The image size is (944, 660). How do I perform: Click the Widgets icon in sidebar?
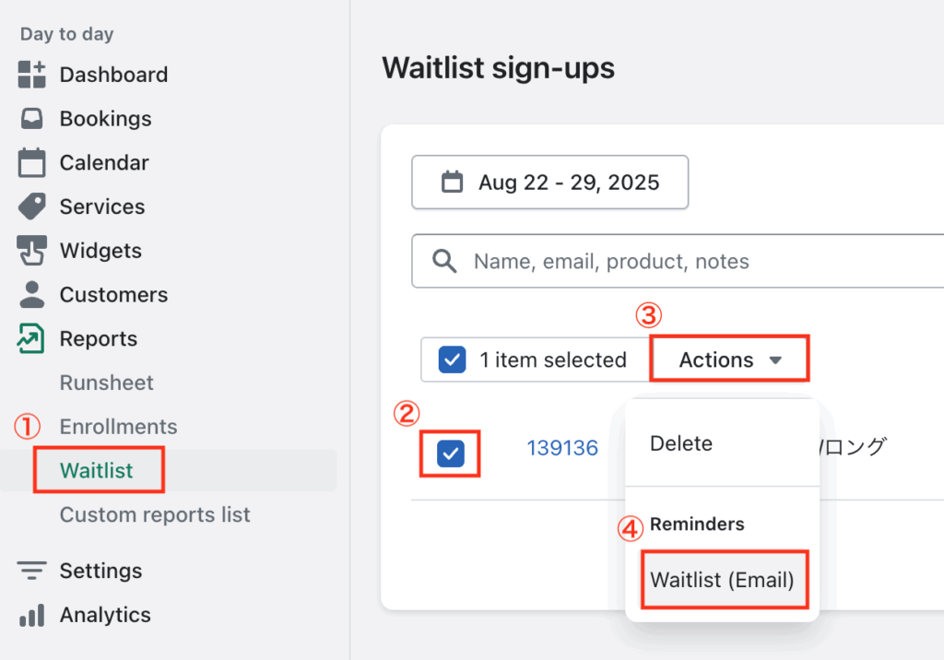pyautogui.click(x=32, y=251)
